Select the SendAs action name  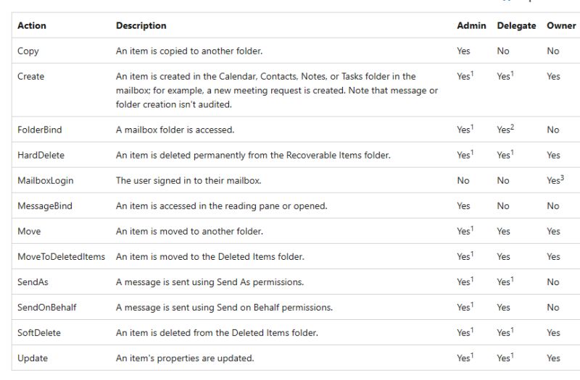32,282
